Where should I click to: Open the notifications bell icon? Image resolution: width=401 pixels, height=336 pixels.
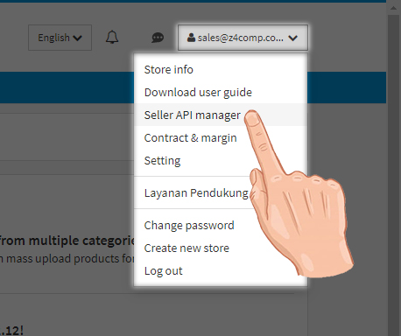112,38
